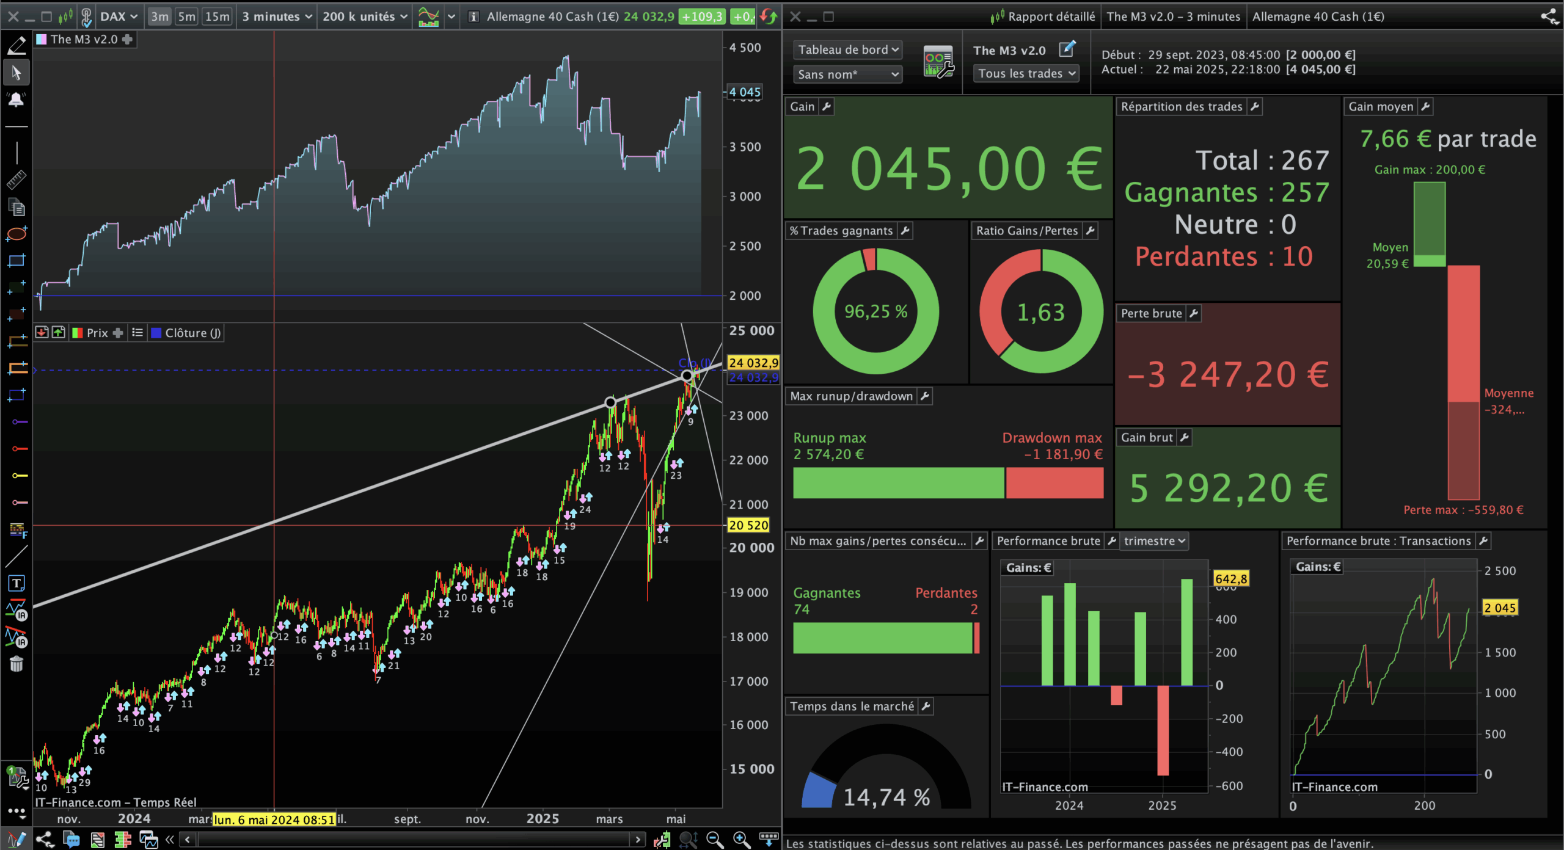Screen dimensions: 1564x850
Task: Expand the more tools ellipsis menu
Action: pos(16,812)
